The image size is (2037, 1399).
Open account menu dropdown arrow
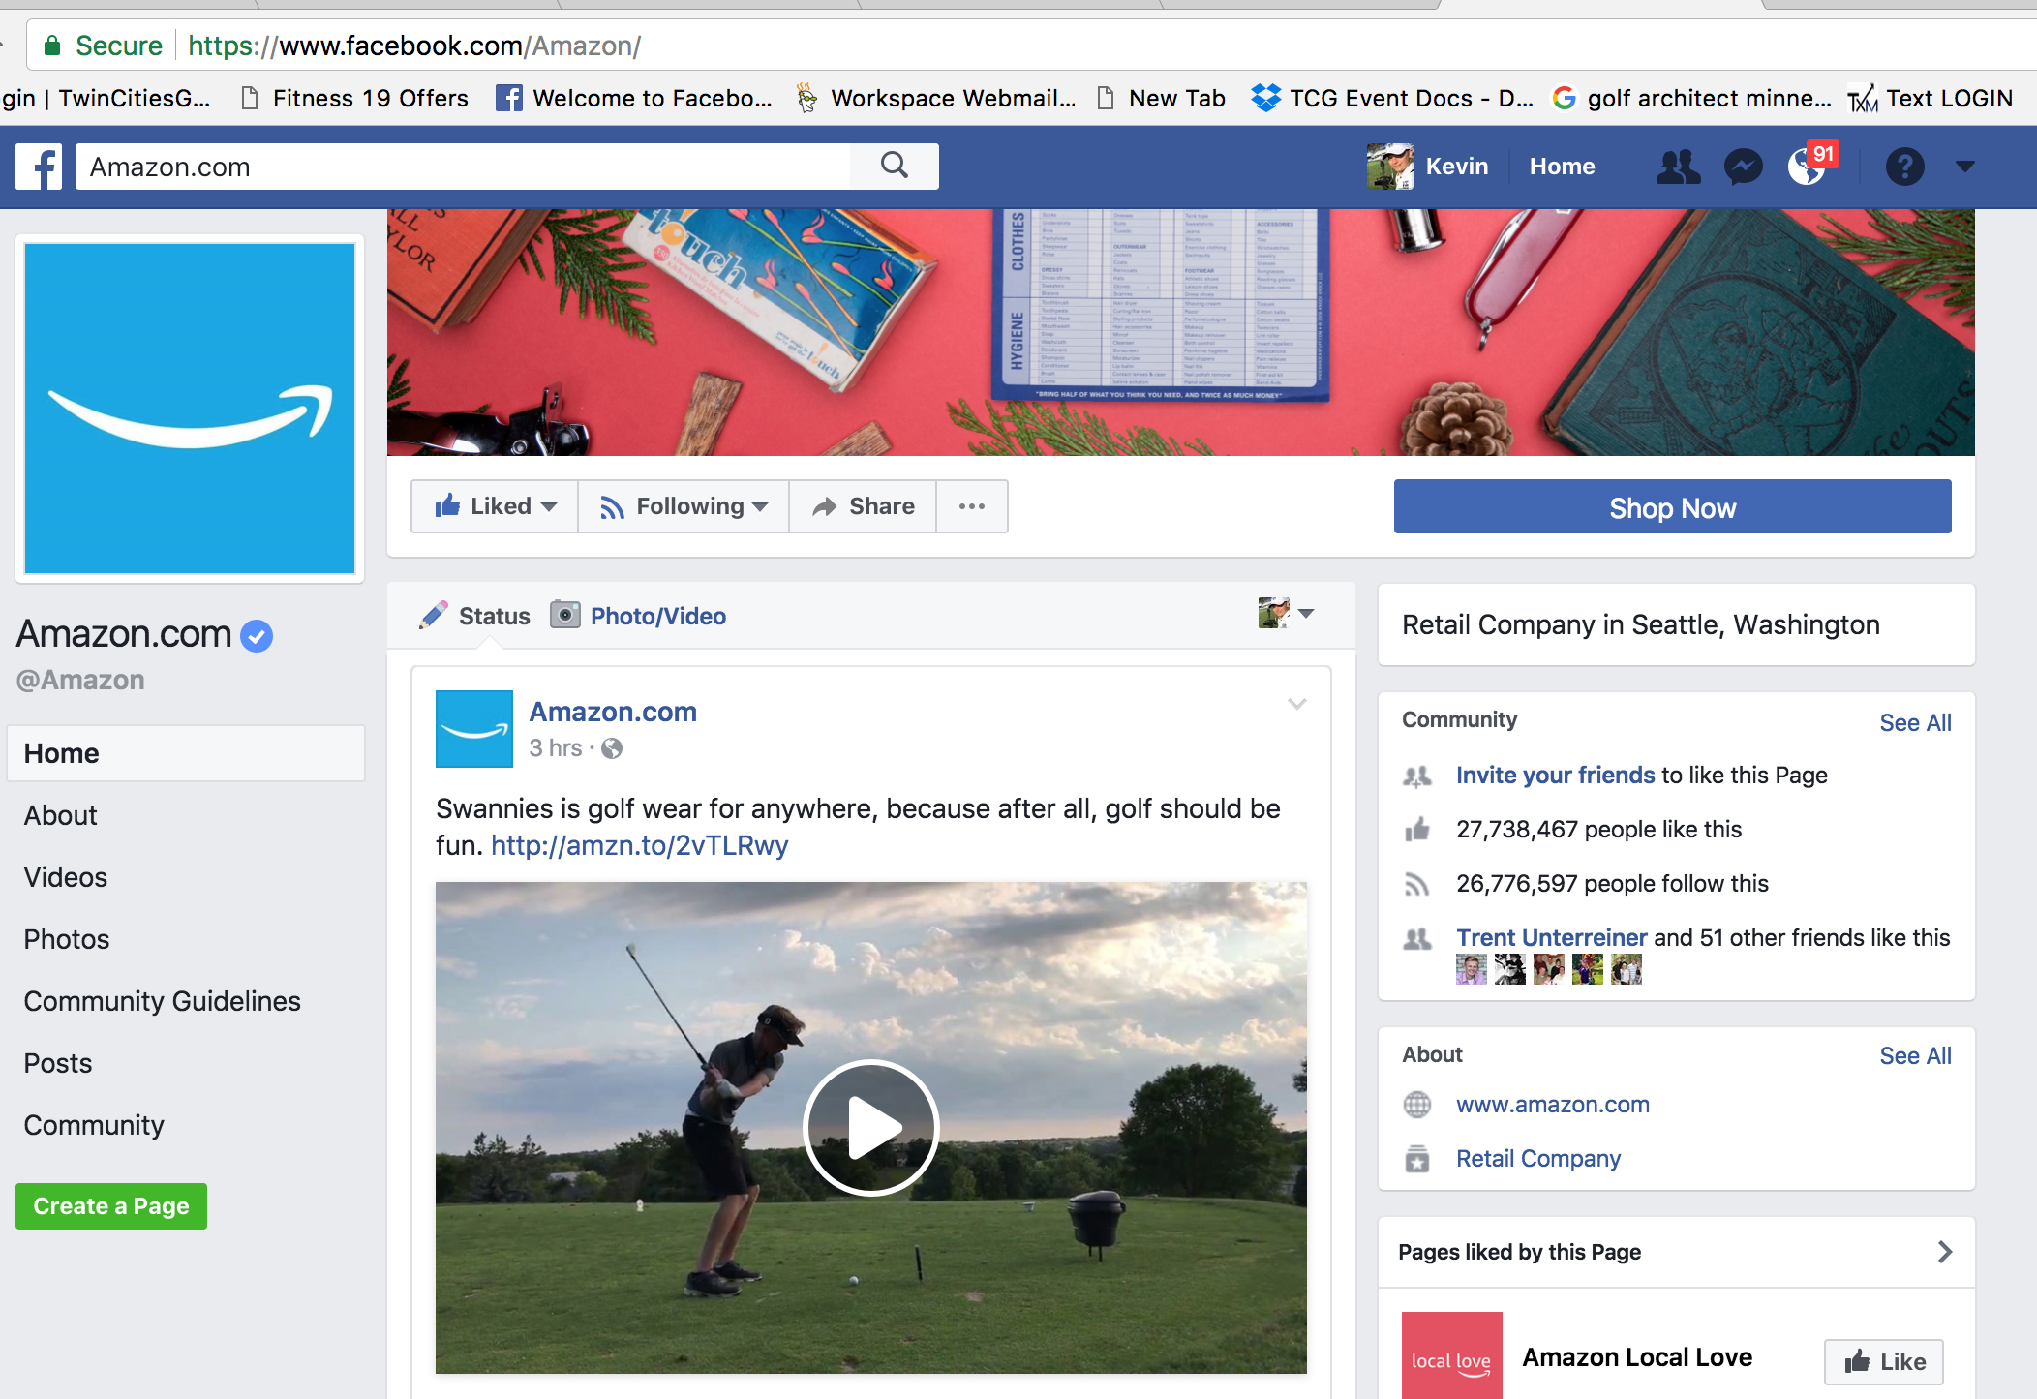pyautogui.click(x=1964, y=167)
